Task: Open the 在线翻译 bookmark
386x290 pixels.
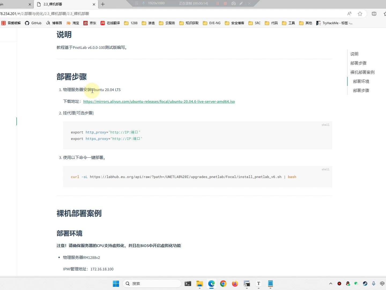Action: tap(110, 23)
